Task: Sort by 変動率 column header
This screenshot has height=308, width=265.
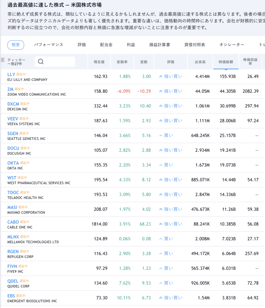Action: 122,62
